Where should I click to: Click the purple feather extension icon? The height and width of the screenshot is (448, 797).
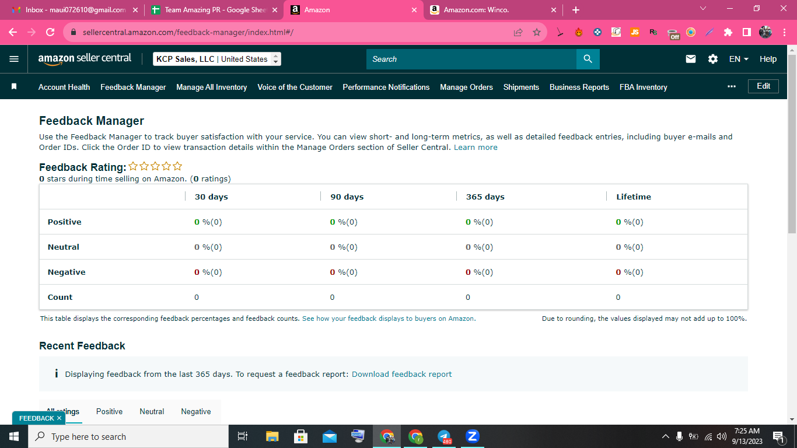click(709, 33)
